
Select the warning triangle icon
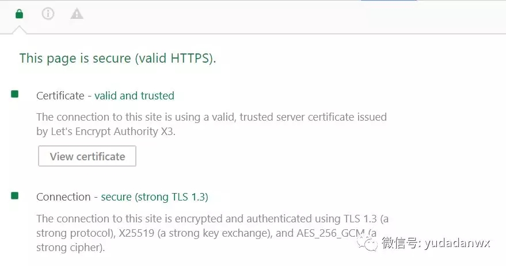[77, 14]
